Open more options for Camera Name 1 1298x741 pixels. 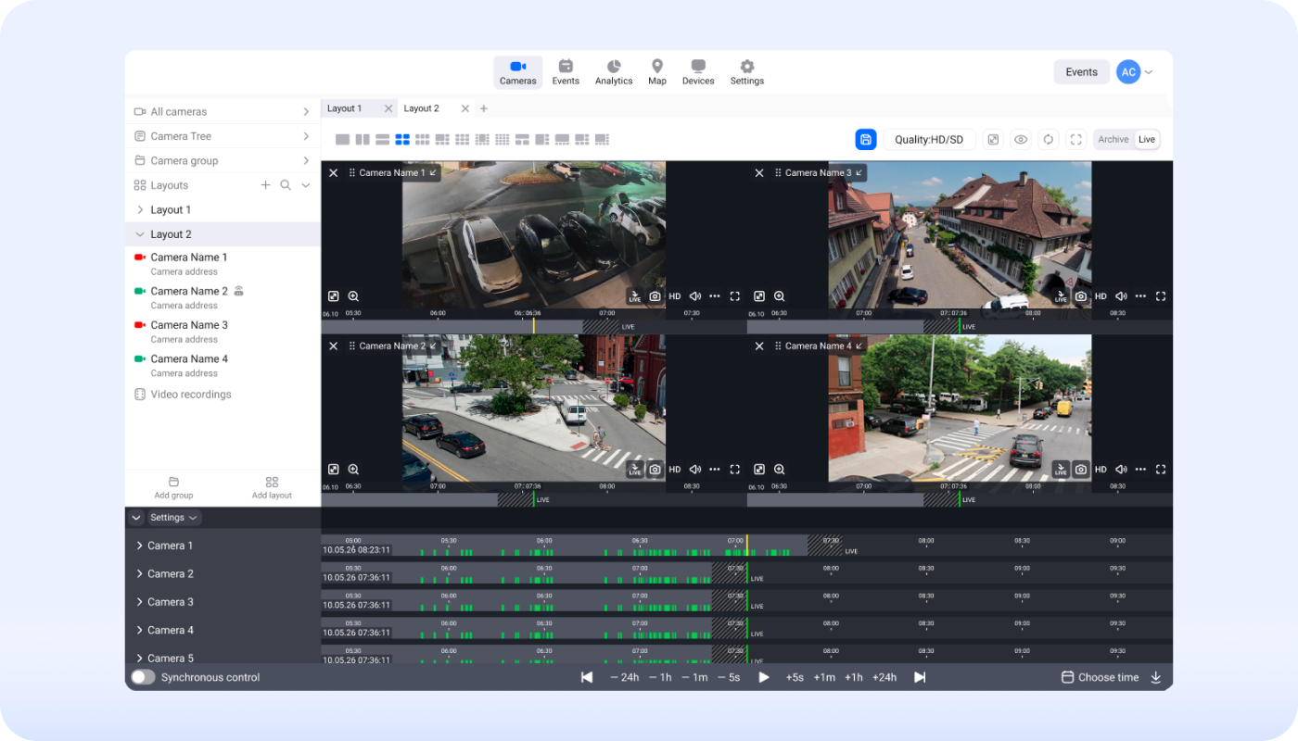715,296
